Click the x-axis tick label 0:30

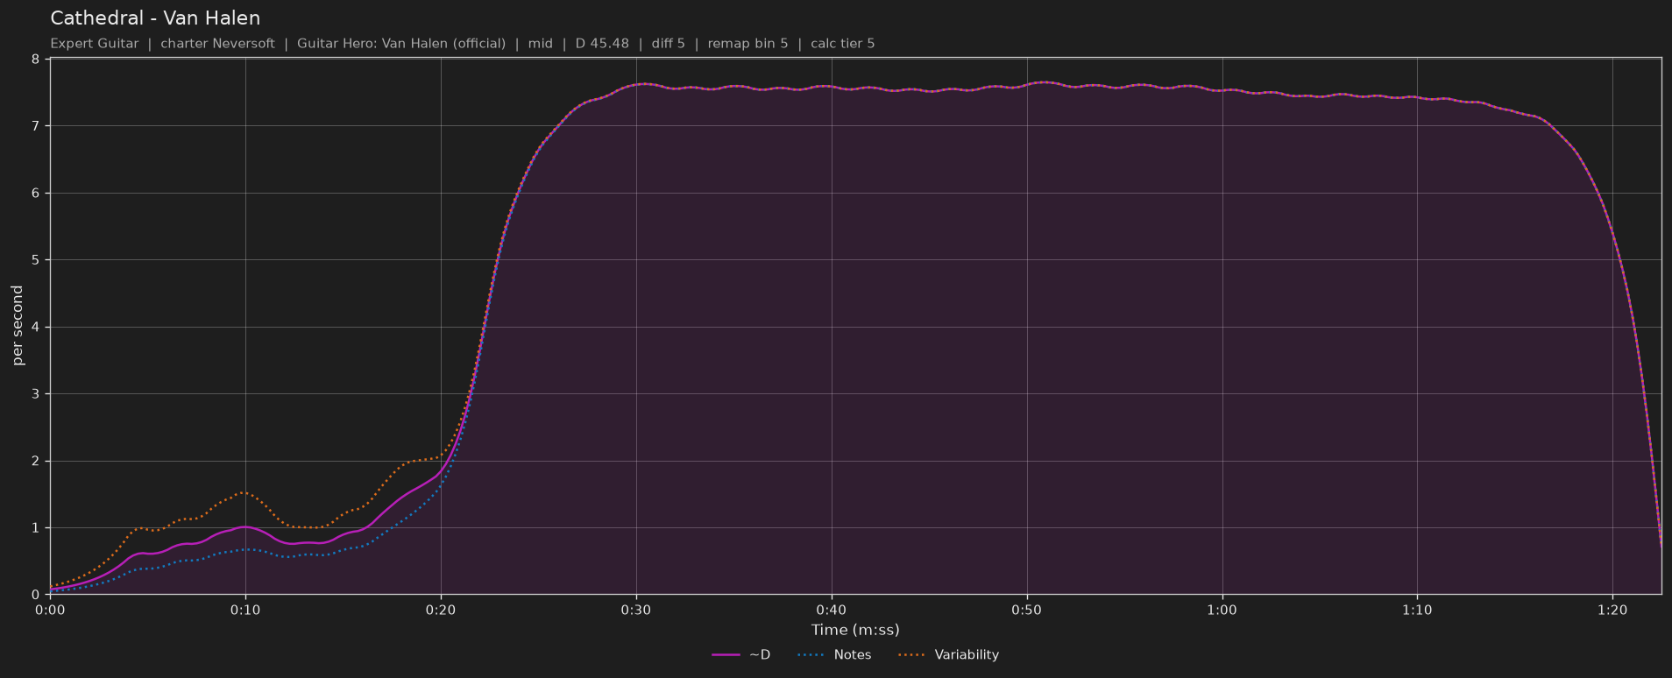636,610
